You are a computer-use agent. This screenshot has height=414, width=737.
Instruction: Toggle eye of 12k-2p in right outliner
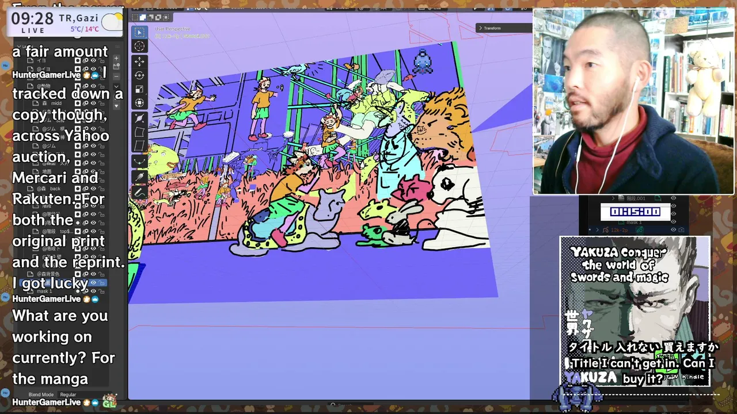[674, 229]
